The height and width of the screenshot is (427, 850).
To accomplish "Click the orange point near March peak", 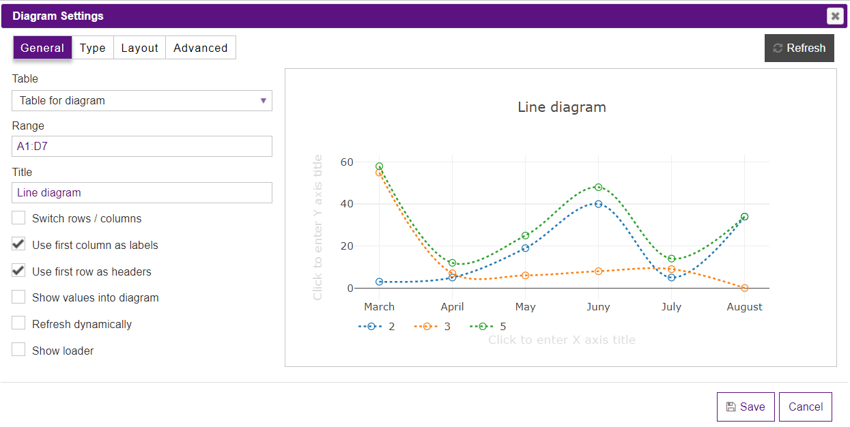I will coord(380,173).
